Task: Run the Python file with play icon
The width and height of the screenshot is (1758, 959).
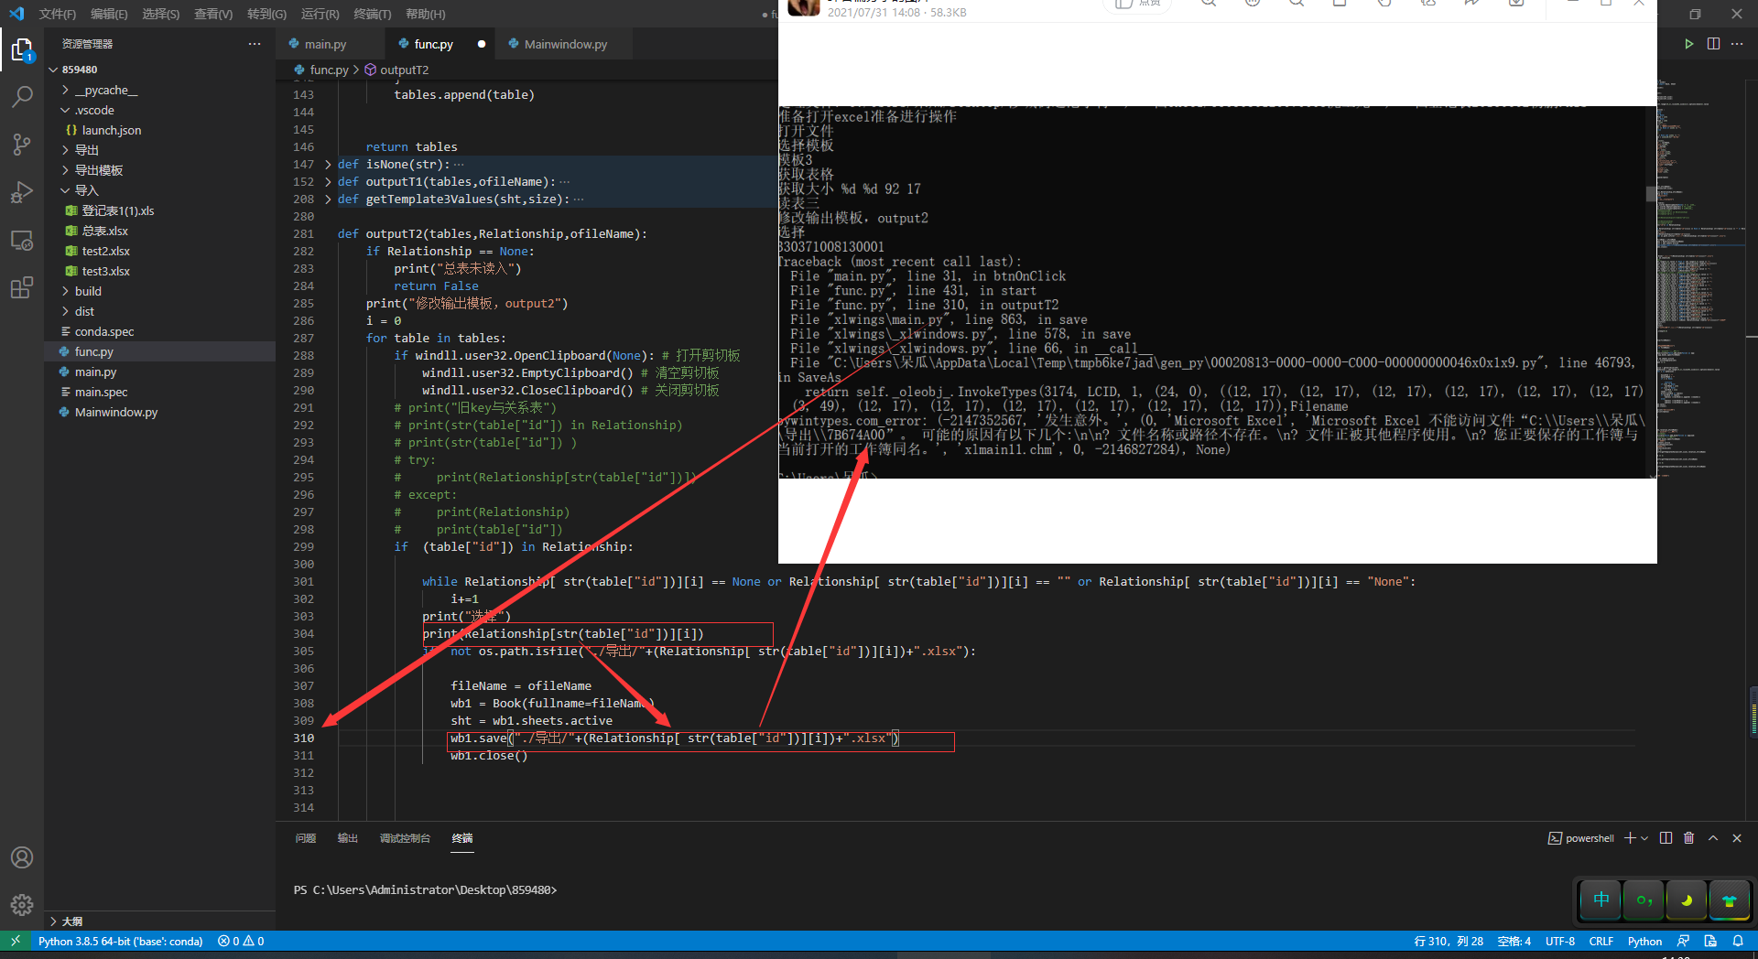Action: point(1689,44)
